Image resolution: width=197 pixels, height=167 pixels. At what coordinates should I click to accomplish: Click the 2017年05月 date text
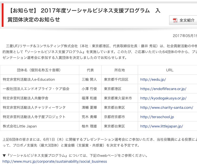click(x=185, y=36)
